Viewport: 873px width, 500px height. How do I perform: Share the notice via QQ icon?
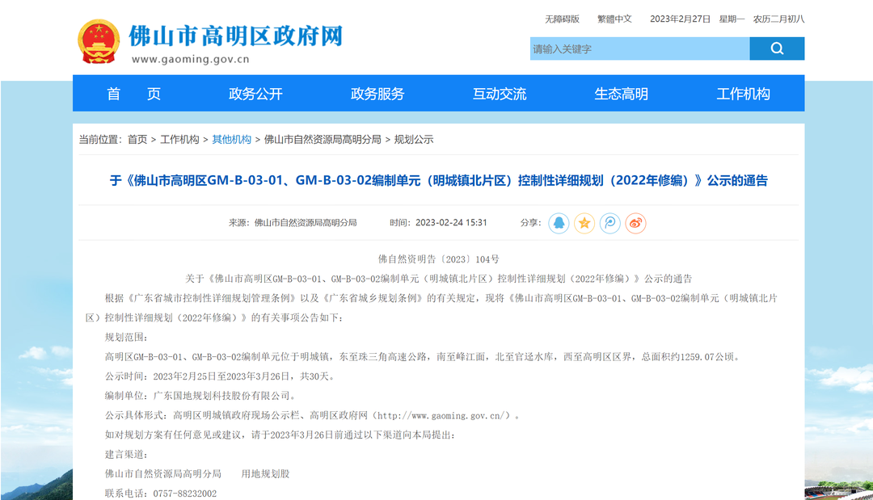coord(559,223)
